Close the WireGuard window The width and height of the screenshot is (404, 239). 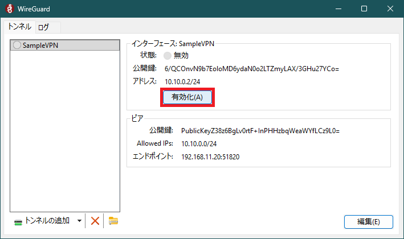(x=390, y=9)
